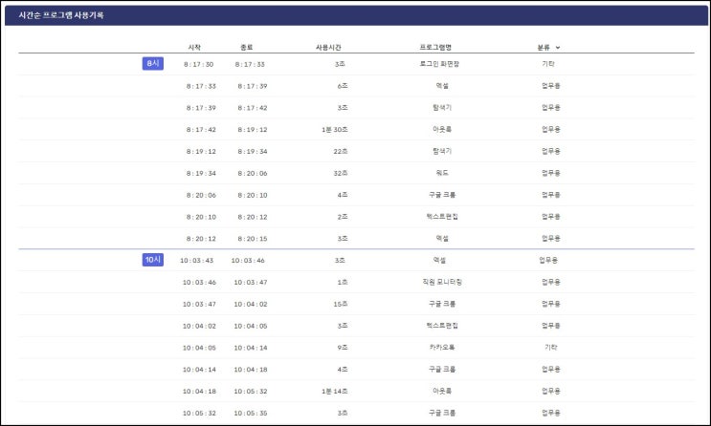Select the 워드 program name
This screenshot has height=426, width=711.
click(442, 173)
